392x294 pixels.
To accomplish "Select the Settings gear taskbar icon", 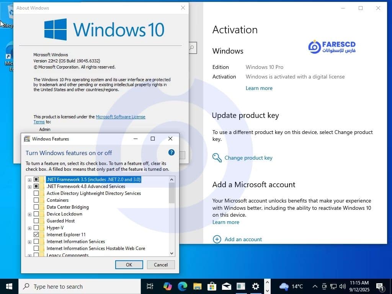I will pos(255,286).
